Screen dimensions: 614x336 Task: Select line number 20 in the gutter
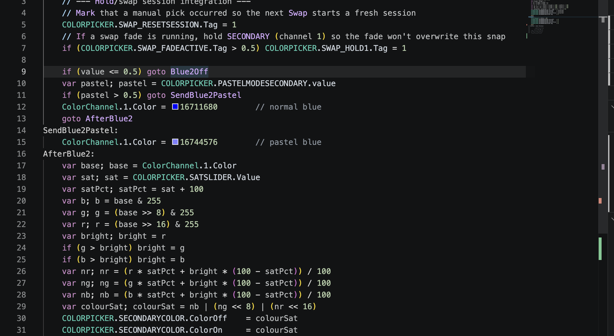21,201
